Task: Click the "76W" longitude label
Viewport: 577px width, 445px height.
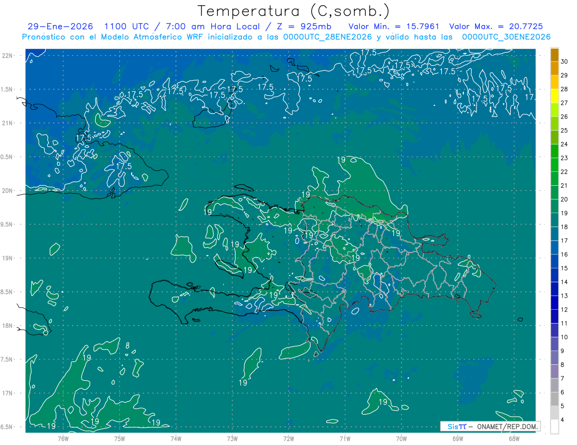Action: (63, 438)
